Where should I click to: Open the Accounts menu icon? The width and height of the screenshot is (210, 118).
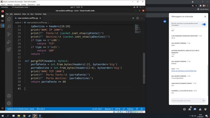[x=9, y=96]
